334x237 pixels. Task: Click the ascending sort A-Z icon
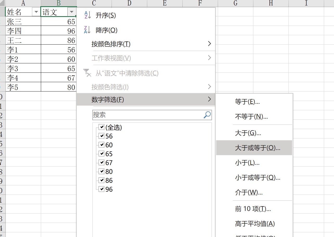pos(87,15)
